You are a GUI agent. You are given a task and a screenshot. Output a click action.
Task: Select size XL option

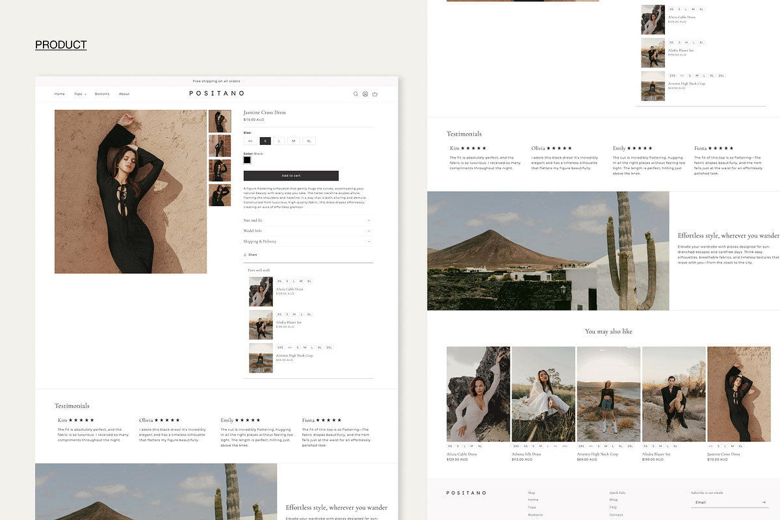309,141
